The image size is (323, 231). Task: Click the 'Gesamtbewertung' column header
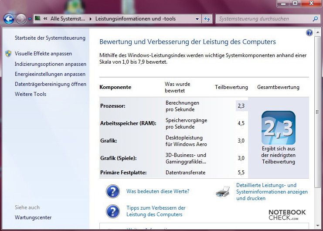[278, 87]
